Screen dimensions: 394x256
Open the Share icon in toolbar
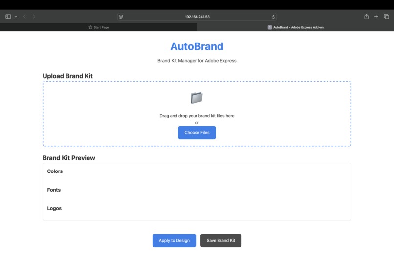[366, 17]
